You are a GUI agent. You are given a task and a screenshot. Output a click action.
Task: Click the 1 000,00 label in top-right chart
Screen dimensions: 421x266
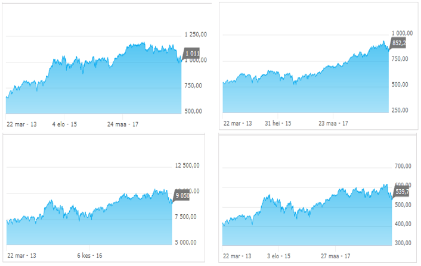pyautogui.click(x=402, y=33)
